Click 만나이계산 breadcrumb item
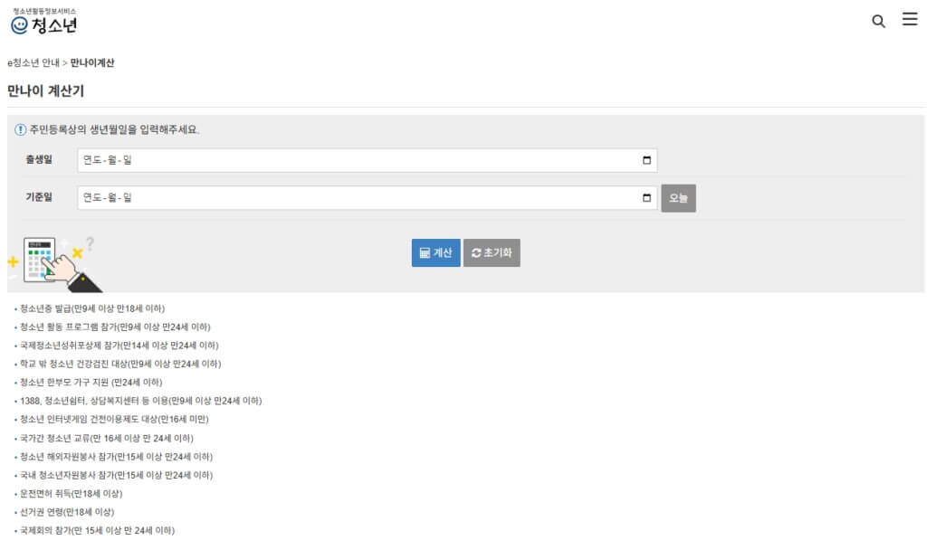Screen dimensions: 927x550 (92, 63)
